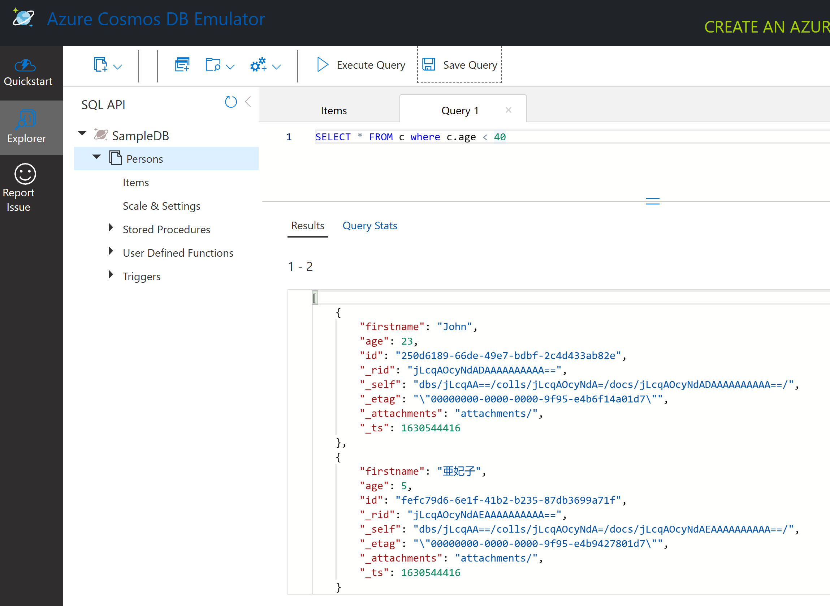The width and height of the screenshot is (830, 606).
Task: Expand the New Item dropdown arrow
Action: point(117,67)
